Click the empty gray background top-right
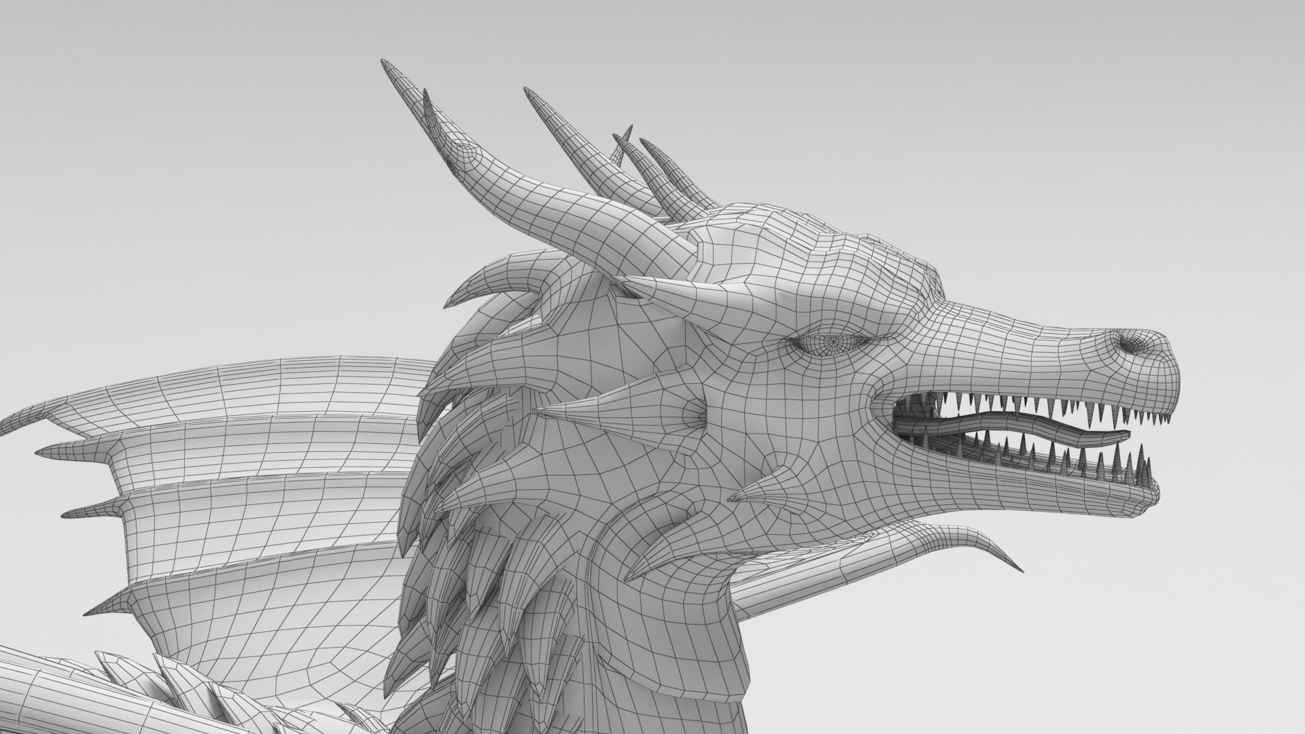Viewport: 1305px width, 734px height. coord(1121,102)
